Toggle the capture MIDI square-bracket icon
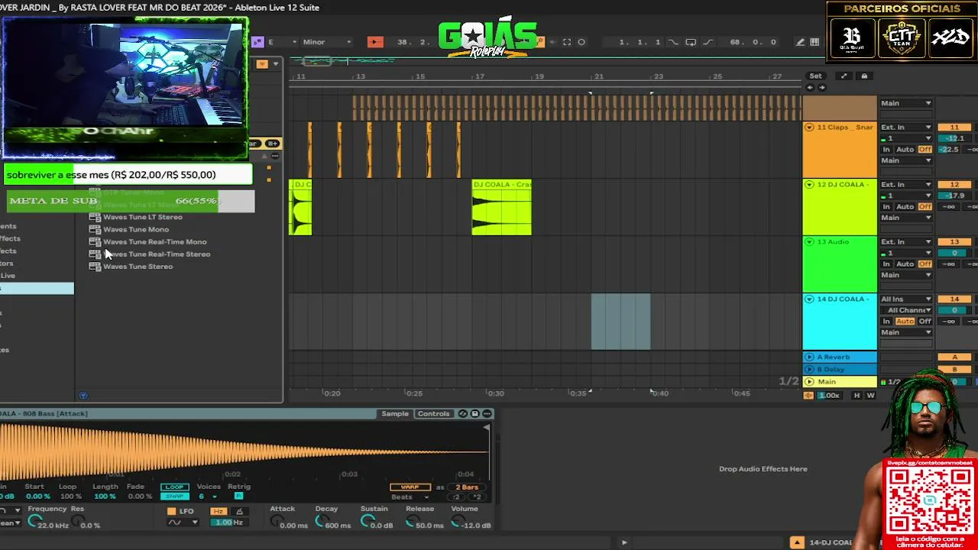Viewport: 978px width, 550px height. [567, 42]
